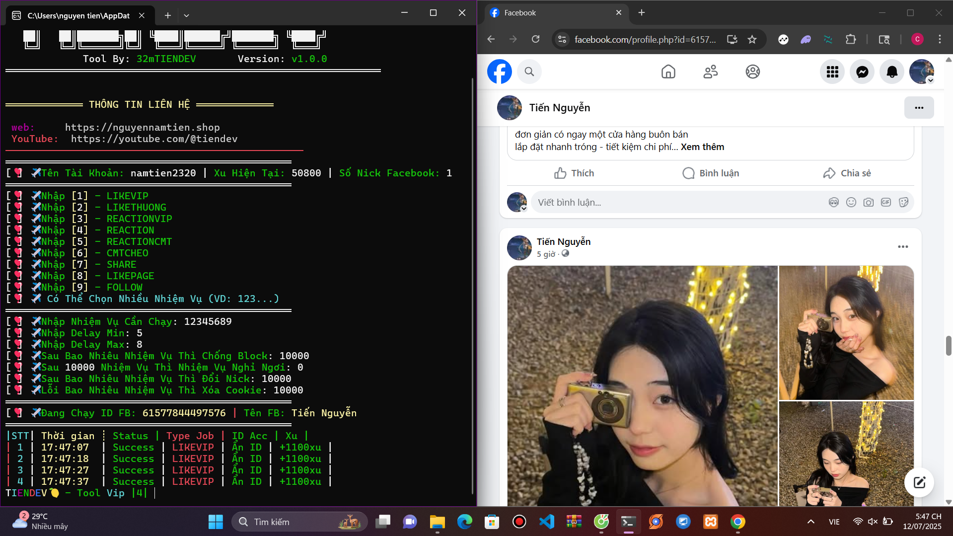Image resolution: width=953 pixels, height=536 pixels.
Task: Open File Explorer from taskbar
Action: click(x=437, y=522)
